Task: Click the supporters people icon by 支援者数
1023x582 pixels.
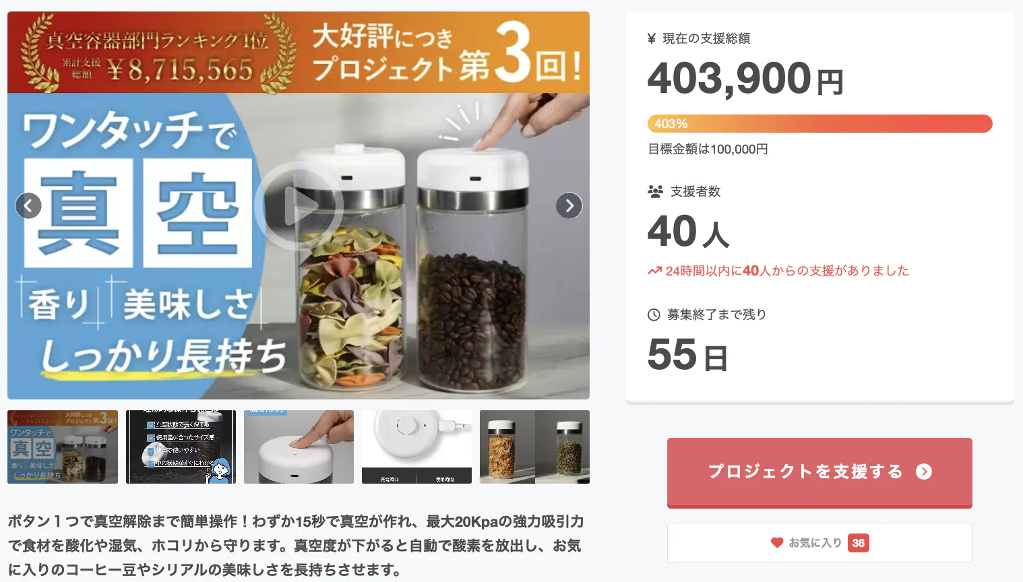Action: tap(655, 191)
